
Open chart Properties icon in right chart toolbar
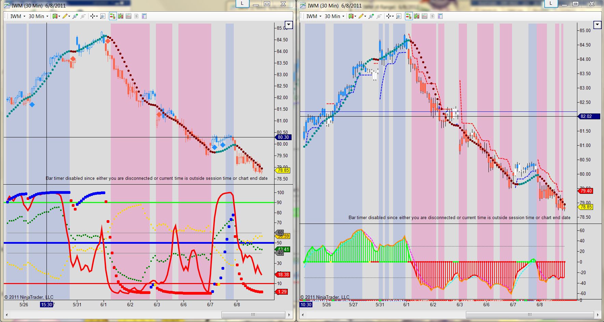tap(440, 16)
